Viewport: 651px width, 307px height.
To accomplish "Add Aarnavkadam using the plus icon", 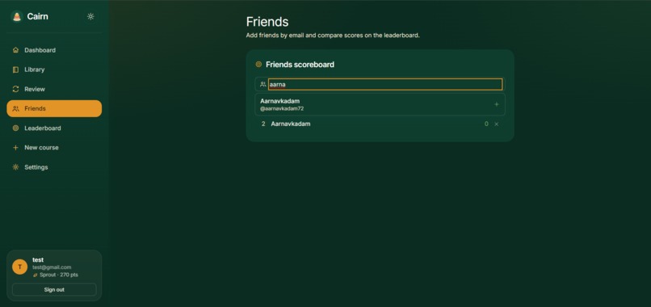I will [x=496, y=104].
